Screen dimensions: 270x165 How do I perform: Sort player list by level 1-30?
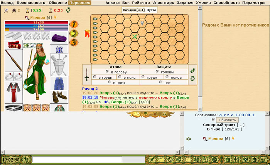point(240,115)
